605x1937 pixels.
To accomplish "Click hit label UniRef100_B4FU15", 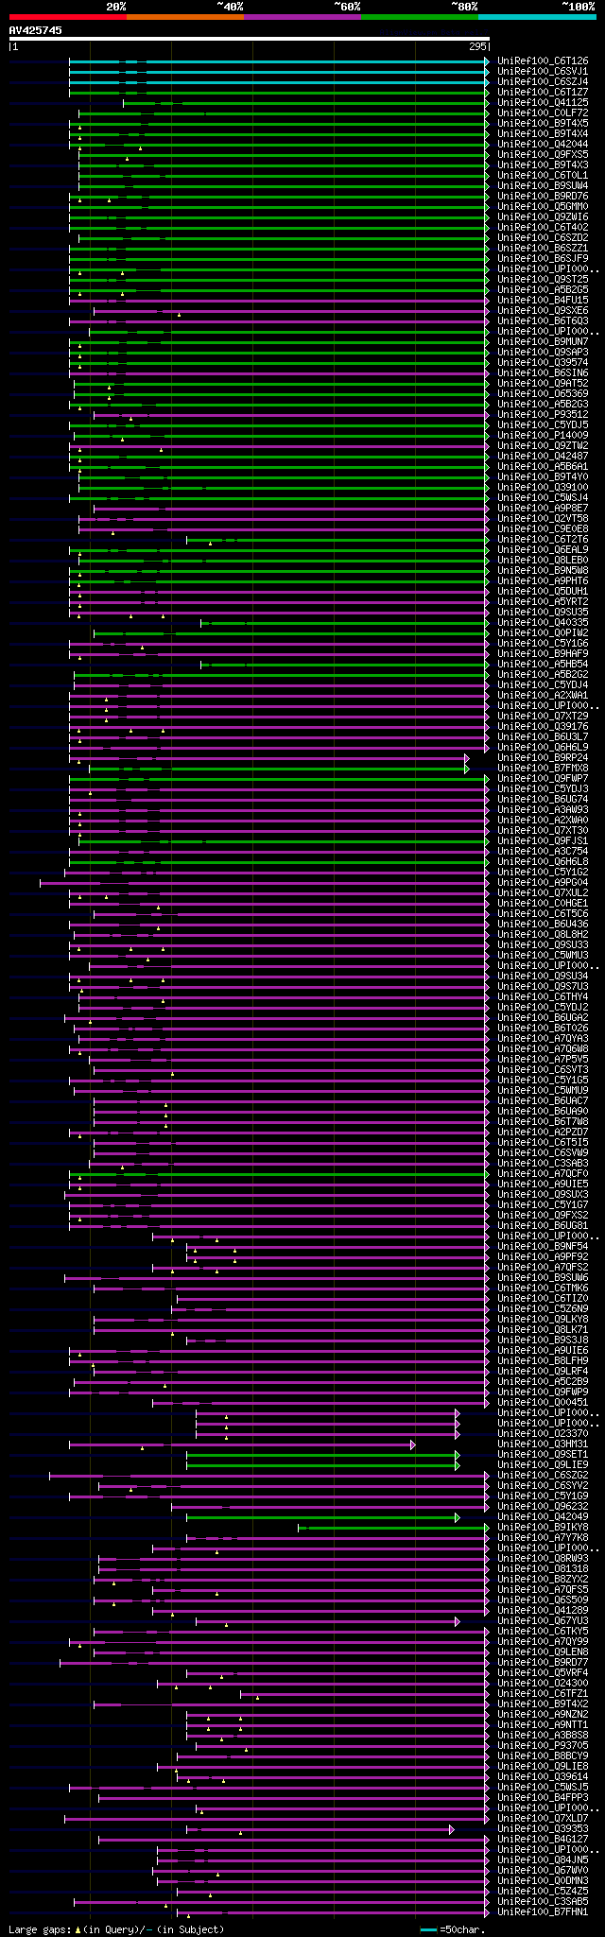I will 543,301.
